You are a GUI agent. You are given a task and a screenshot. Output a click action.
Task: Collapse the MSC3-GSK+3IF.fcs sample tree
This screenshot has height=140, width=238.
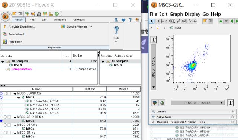click(15, 117)
